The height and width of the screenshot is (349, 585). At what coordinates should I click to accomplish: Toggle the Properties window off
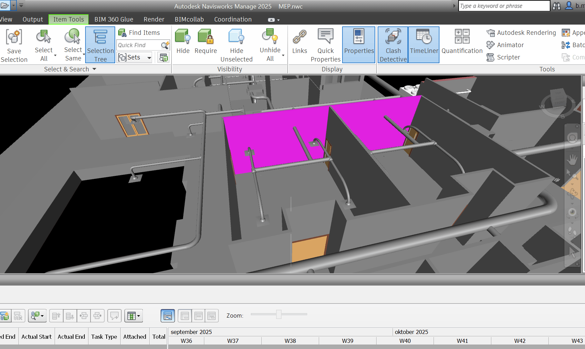pyautogui.click(x=359, y=45)
